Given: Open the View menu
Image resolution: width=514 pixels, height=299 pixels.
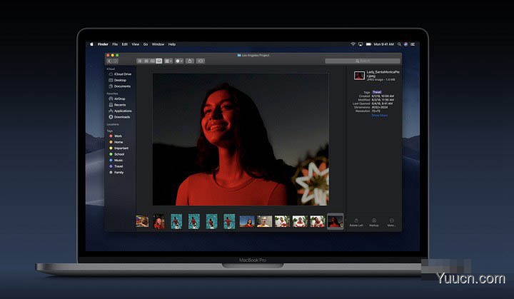Looking at the screenshot, I should (136, 44).
